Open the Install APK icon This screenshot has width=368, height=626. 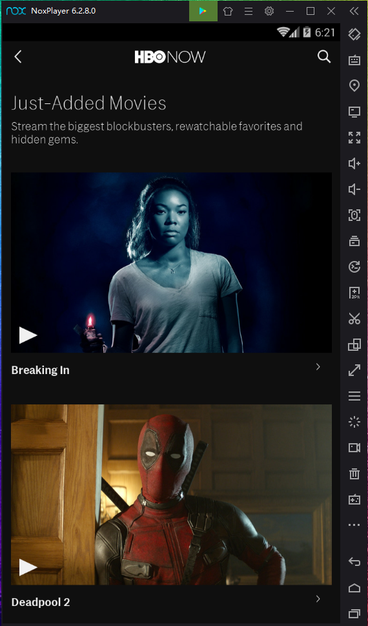coord(354,293)
